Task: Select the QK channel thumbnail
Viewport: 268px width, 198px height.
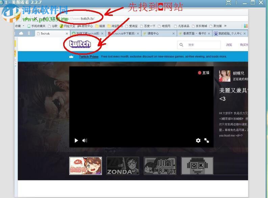Action: 197,166
